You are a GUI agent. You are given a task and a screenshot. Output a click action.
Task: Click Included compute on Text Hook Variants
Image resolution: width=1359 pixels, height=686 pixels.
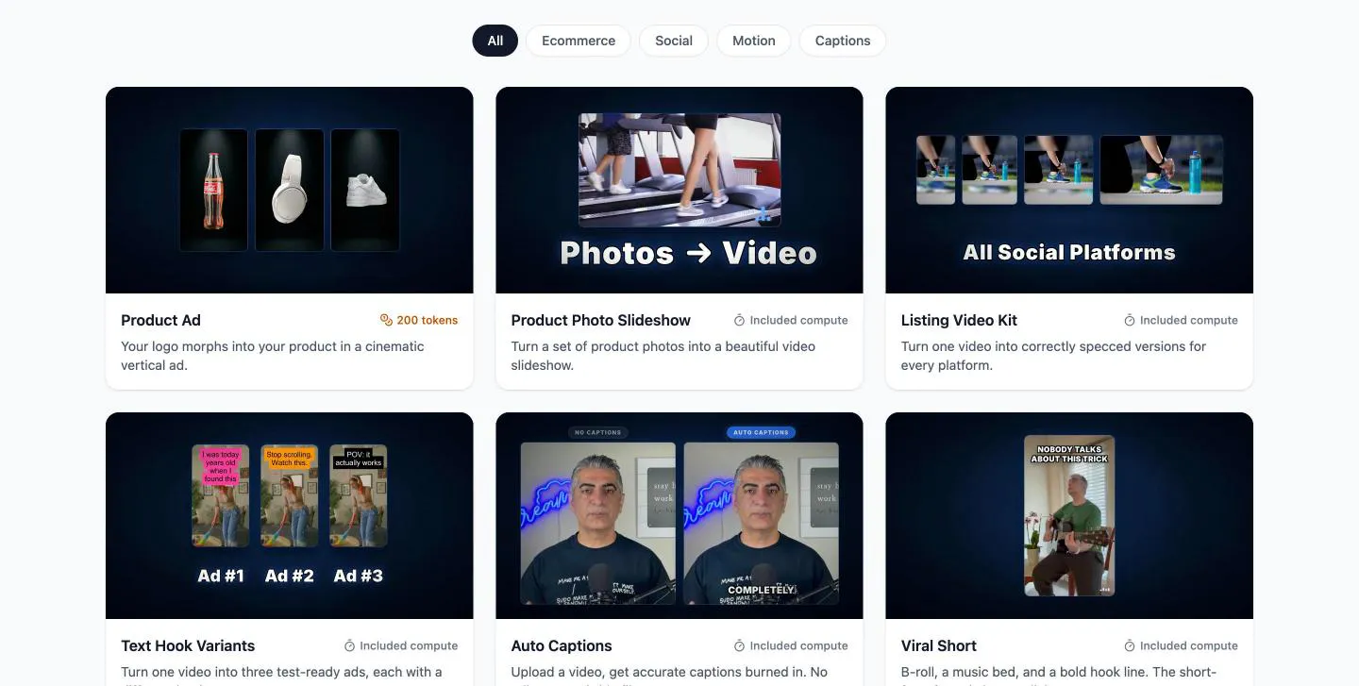pyautogui.click(x=409, y=646)
